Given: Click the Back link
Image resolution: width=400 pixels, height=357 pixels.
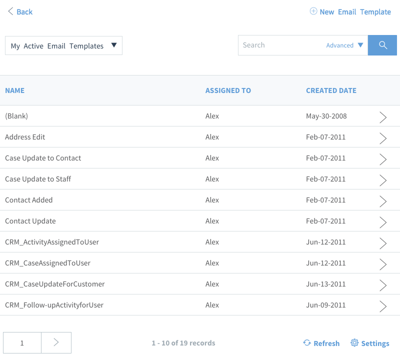Looking at the screenshot, I should click(x=24, y=11).
